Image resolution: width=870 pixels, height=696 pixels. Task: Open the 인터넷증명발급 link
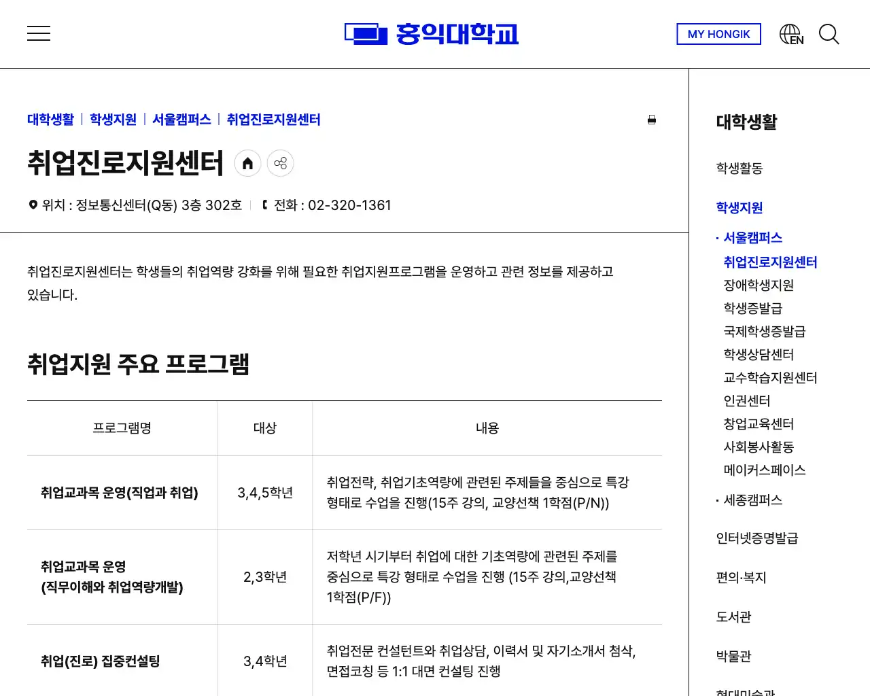click(x=758, y=538)
